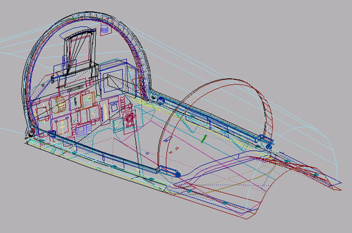Click the short green marker line

(x=204, y=138)
